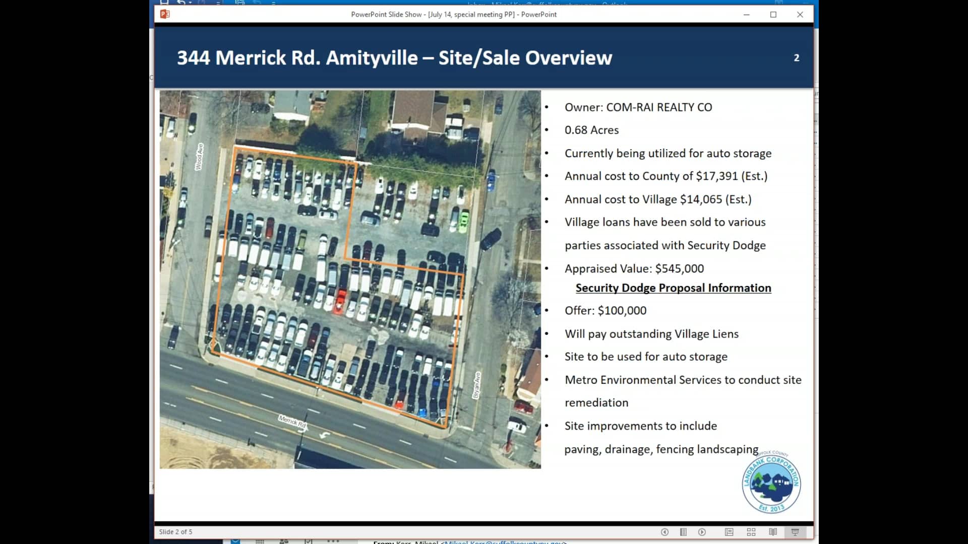Click the 'Slide 2 of 5' status indicator
Viewport: 968px width, 544px height.
coord(175,532)
